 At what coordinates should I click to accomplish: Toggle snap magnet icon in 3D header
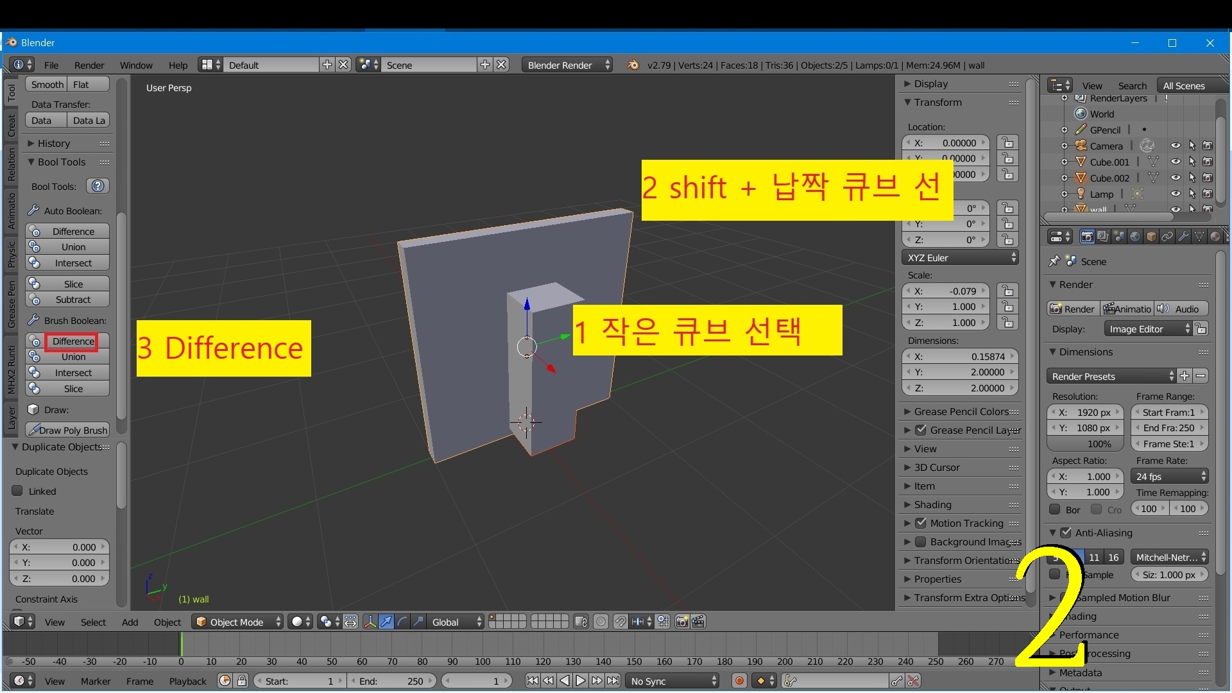620,622
